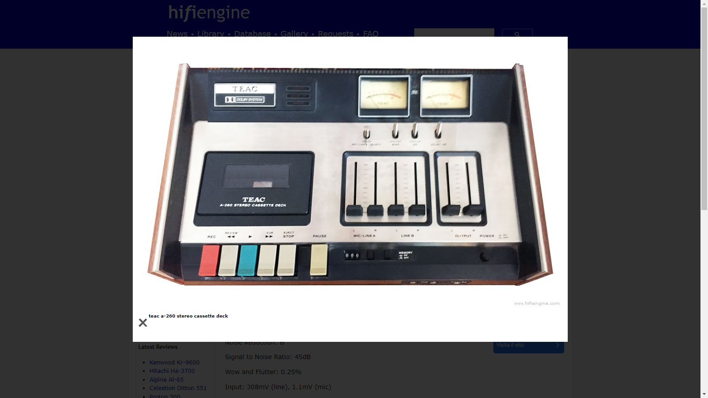Open the Alpine Al-65 review link
708x398 pixels.
point(166,379)
